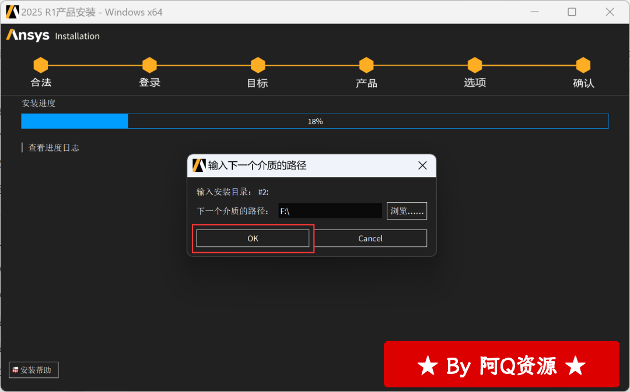
Task: Open the 浏览...... browse button
Action: pyautogui.click(x=407, y=211)
